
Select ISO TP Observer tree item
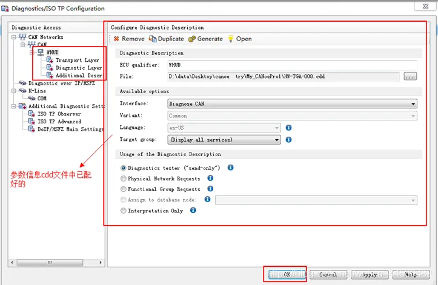[59, 114]
